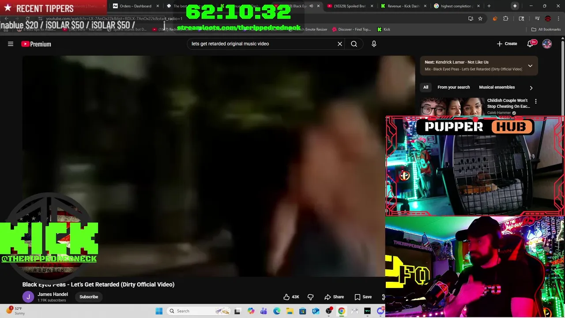Click the 1.19K subscribers text
The image size is (565, 318).
point(52,300)
